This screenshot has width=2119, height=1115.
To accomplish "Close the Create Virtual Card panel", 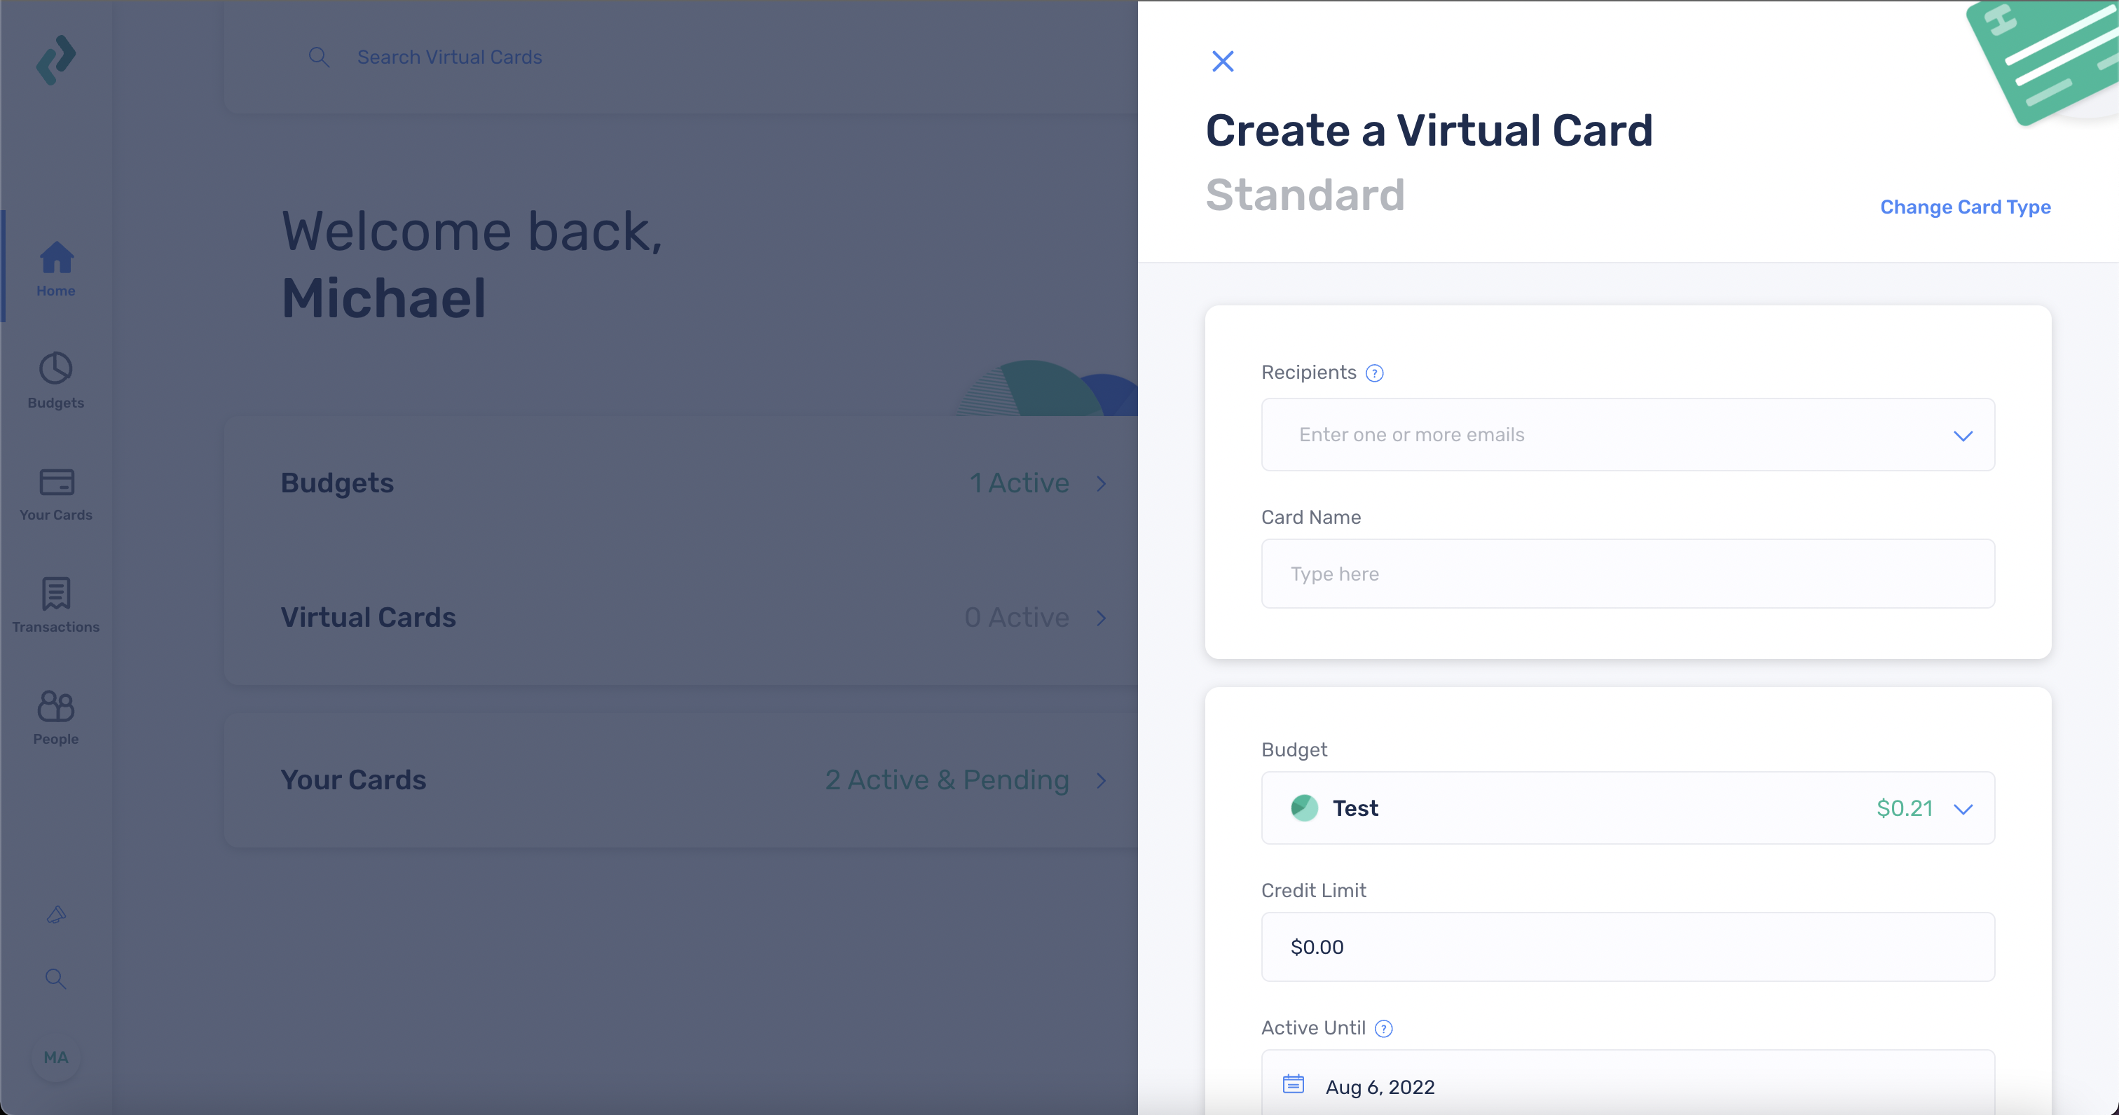I will pos(1222,62).
